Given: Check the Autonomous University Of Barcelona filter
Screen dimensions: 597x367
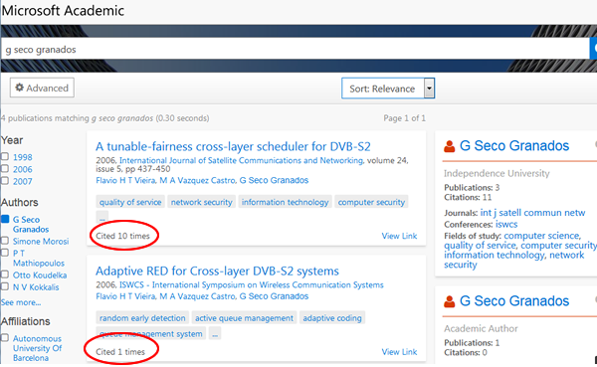Looking at the screenshot, I should [5, 338].
